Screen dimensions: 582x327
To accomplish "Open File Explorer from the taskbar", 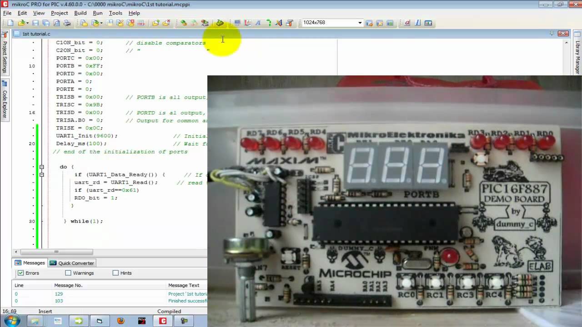I will click(35, 321).
